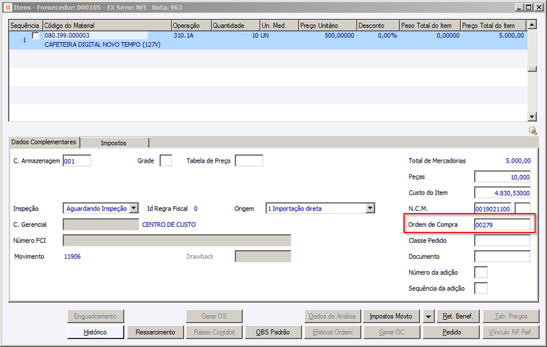547x347 pixels.
Task: Click the operation value 310.1A
Action: pyautogui.click(x=184, y=36)
